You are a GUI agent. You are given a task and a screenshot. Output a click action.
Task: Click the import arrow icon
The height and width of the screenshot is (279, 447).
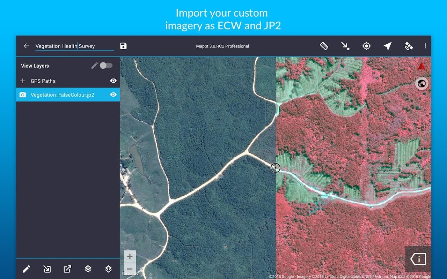47,269
